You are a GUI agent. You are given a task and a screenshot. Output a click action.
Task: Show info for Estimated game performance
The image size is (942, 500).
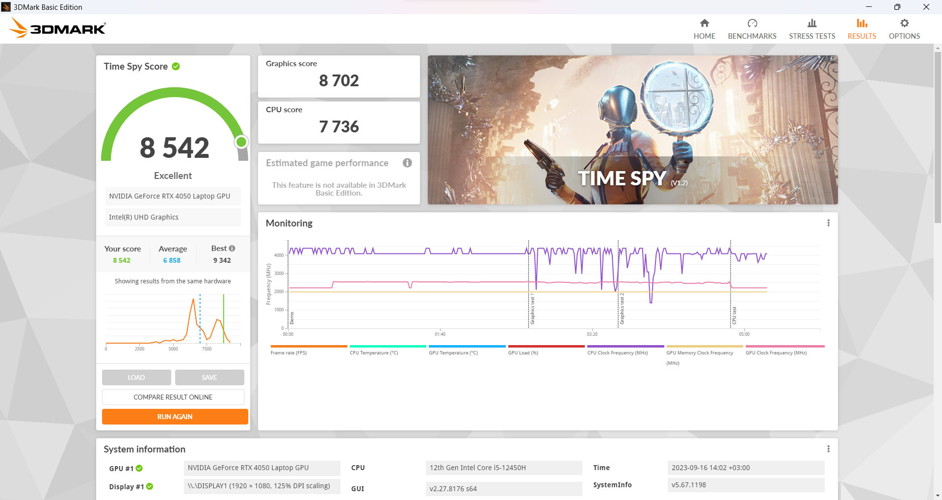click(x=407, y=163)
